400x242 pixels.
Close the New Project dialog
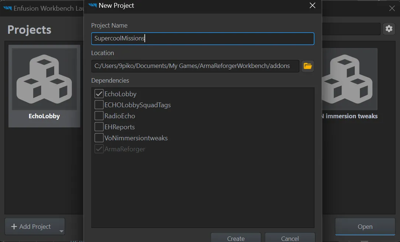tap(312, 6)
